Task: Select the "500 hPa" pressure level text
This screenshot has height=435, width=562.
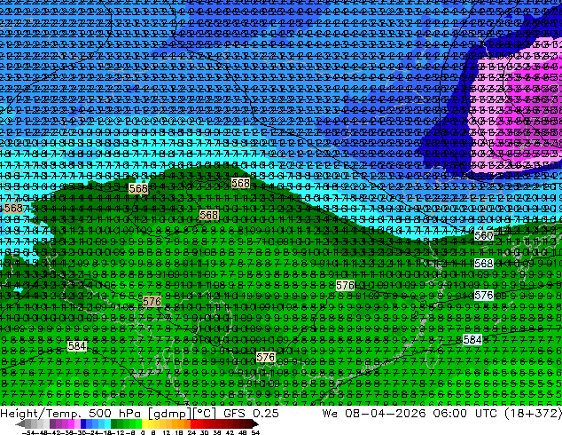Action: point(115,414)
